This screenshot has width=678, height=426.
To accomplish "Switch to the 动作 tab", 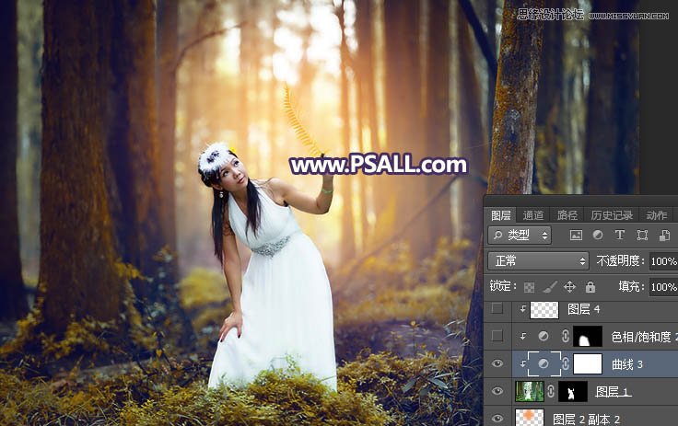I will [657, 214].
